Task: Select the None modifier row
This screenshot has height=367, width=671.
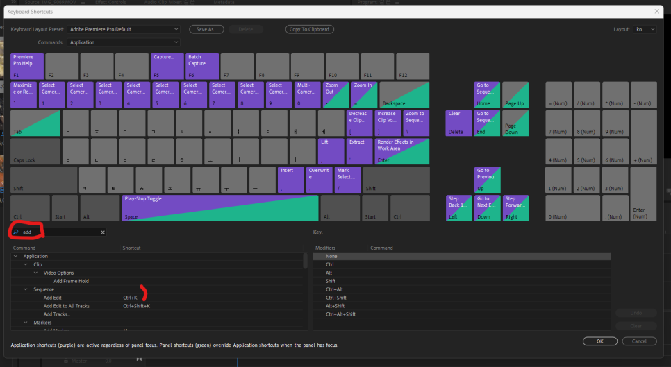Action: click(462, 256)
